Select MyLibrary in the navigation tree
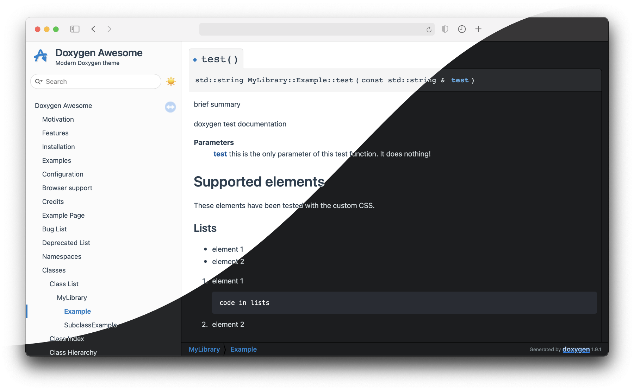Viewport: 634px width, 390px height. pyautogui.click(x=72, y=298)
